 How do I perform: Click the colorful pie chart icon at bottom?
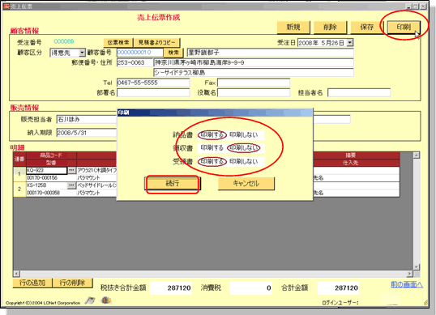click(x=106, y=300)
